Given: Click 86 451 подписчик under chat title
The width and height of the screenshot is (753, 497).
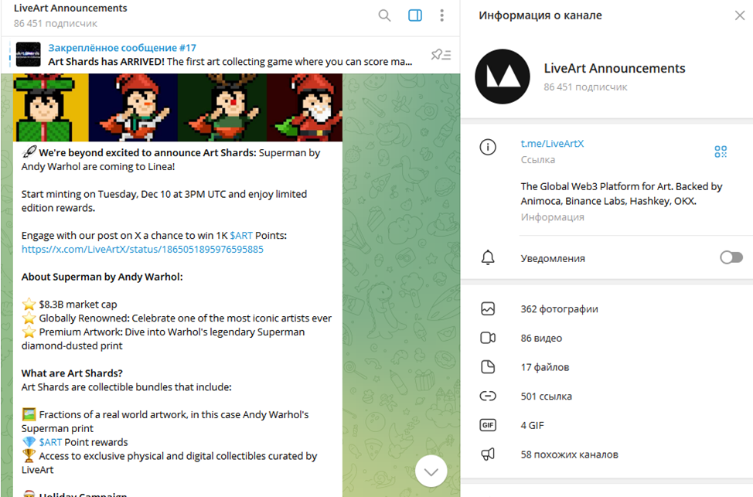Looking at the screenshot, I should point(55,23).
